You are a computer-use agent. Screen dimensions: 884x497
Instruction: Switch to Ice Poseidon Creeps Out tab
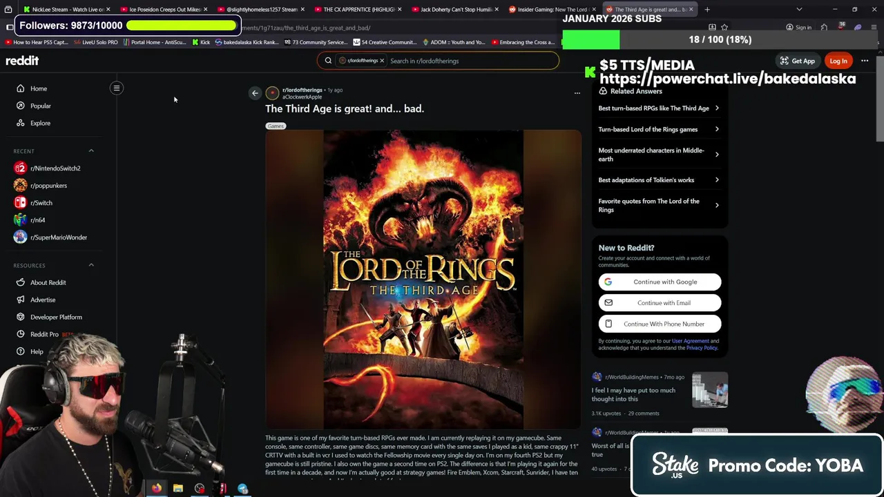coord(164,10)
